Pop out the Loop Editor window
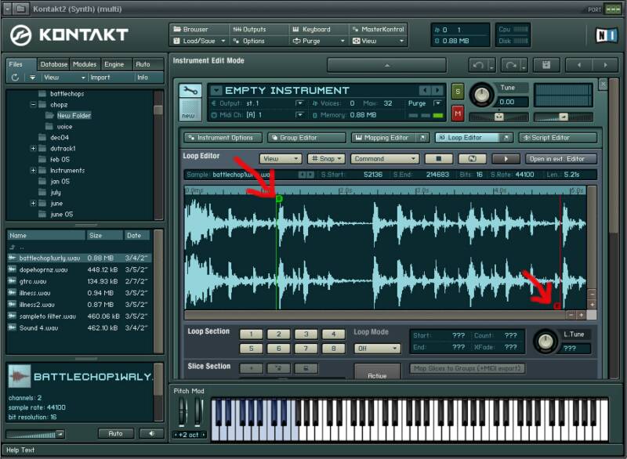Screen dimensions: 627x459 [x=506, y=137]
